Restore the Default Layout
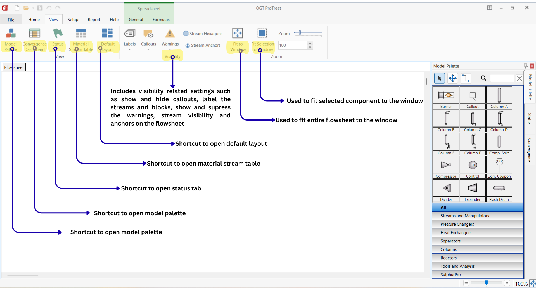This screenshot has width=536, height=290. (x=108, y=39)
